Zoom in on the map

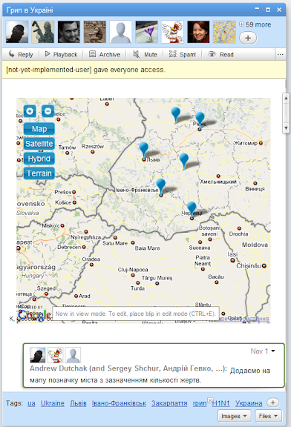[x=30, y=111]
